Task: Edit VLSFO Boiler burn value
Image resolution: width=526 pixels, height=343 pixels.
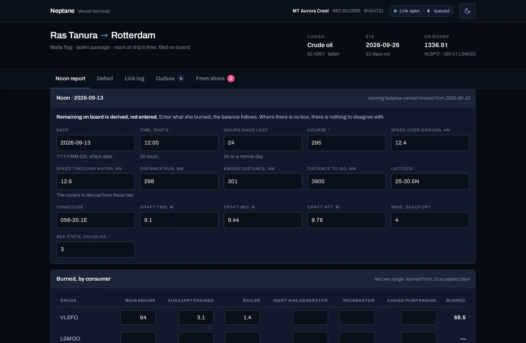Action: coord(243,317)
